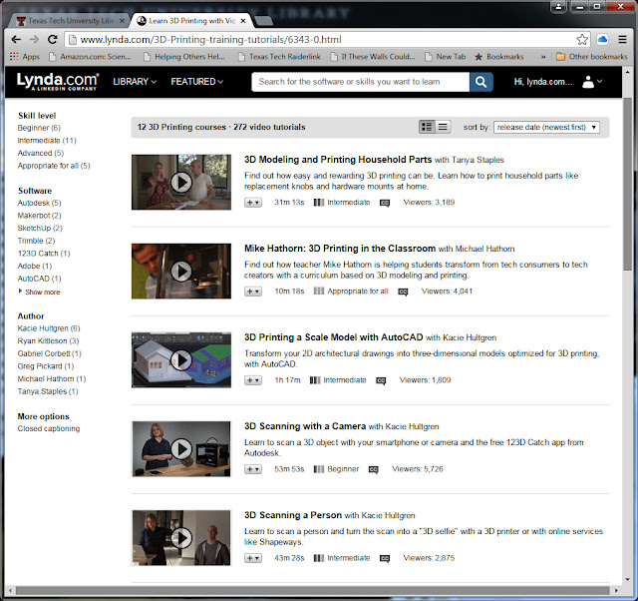The image size is (638, 601).
Task: Open 3D Scanning with a Camera course title
Action: click(x=305, y=426)
